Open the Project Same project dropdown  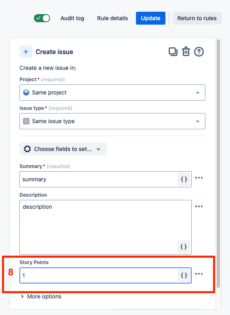[112, 92]
